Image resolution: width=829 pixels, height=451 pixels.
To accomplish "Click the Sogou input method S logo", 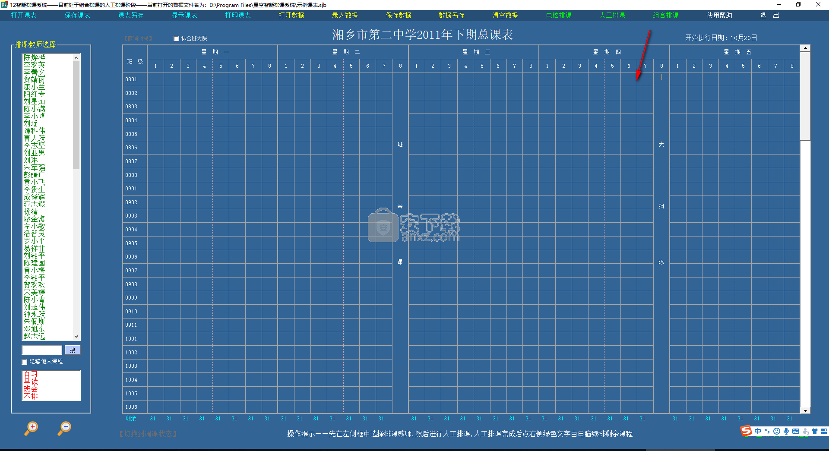I will (x=746, y=431).
